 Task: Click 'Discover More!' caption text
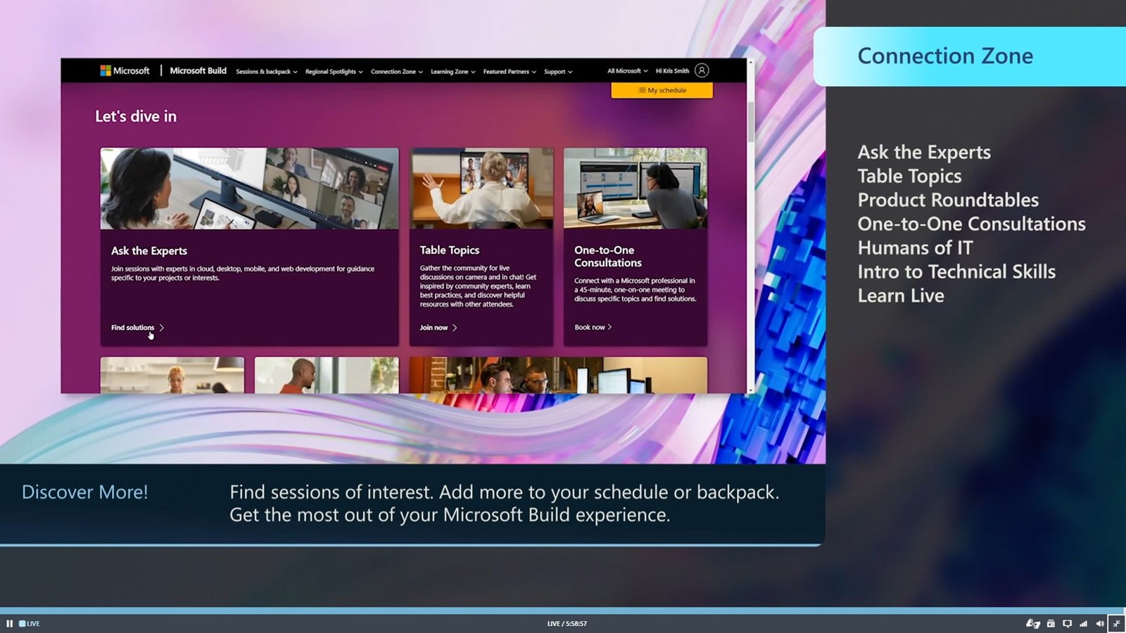pos(85,492)
